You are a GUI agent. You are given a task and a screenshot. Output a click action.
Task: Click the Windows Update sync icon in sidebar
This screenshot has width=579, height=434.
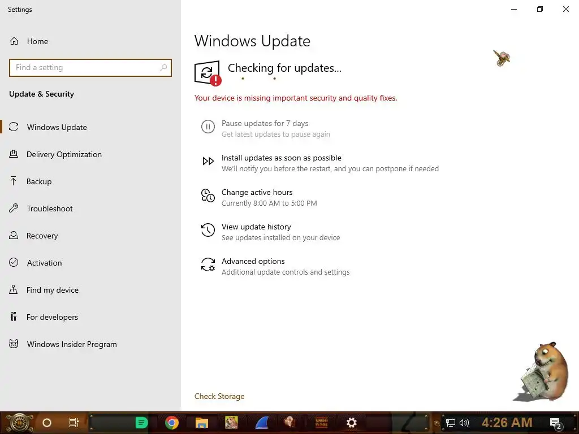point(14,127)
